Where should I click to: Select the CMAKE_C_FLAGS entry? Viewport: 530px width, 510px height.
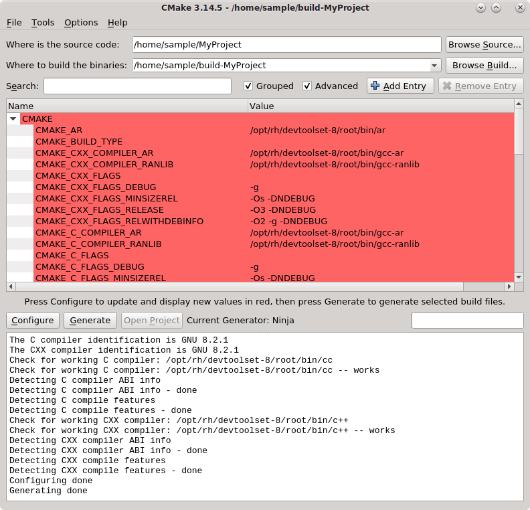pyautogui.click(x=72, y=256)
